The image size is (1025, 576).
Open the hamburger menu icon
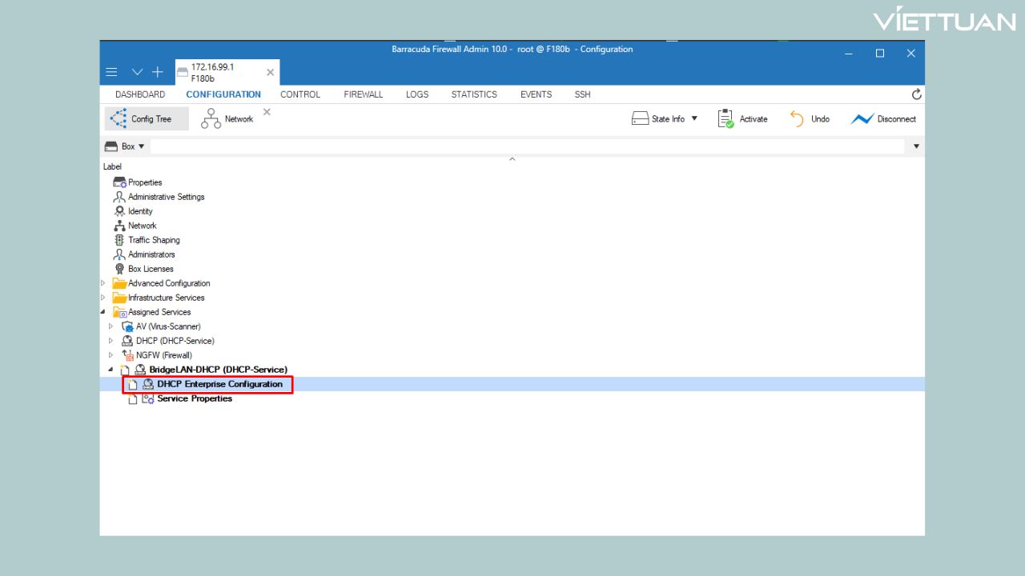coord(112,72)
